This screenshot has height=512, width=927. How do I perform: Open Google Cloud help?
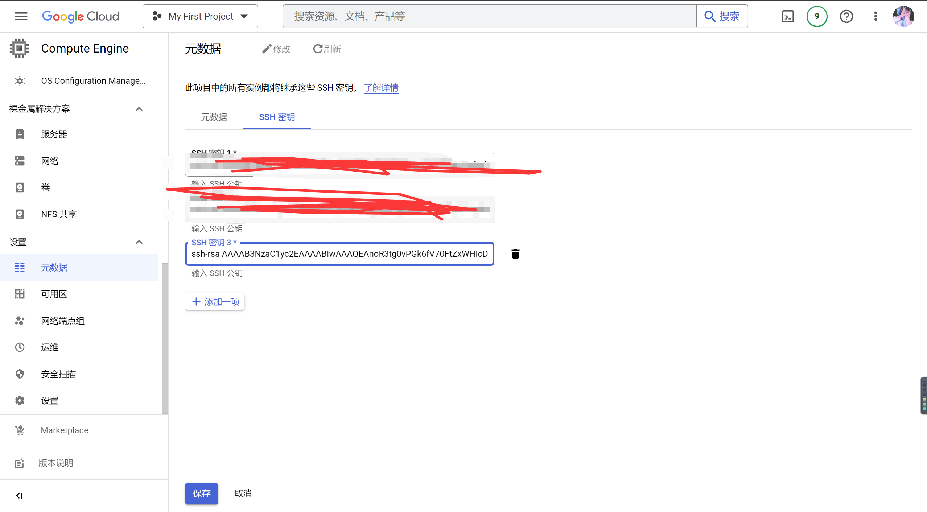point(846,16)
